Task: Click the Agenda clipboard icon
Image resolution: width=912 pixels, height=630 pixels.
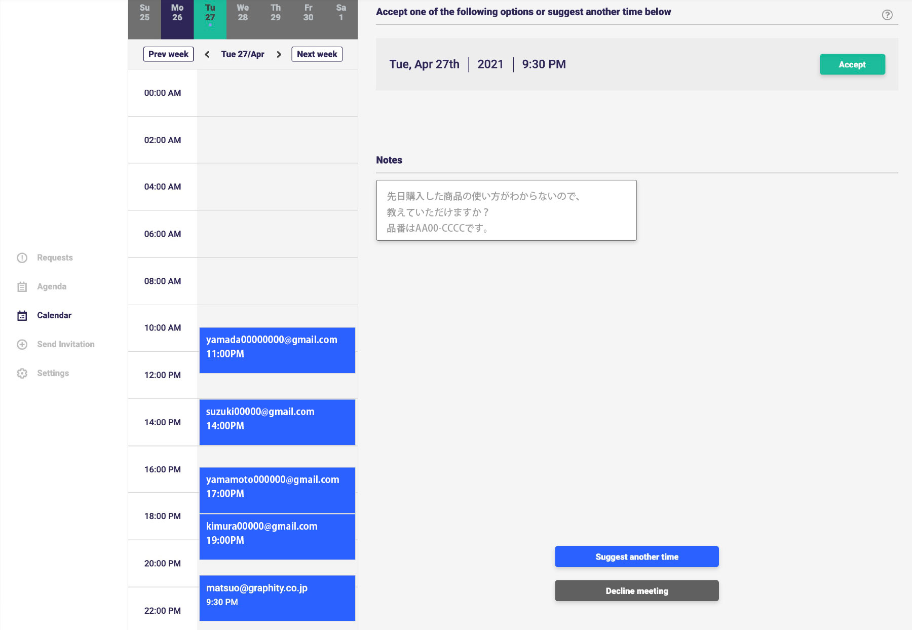Action: coord(22,287)
